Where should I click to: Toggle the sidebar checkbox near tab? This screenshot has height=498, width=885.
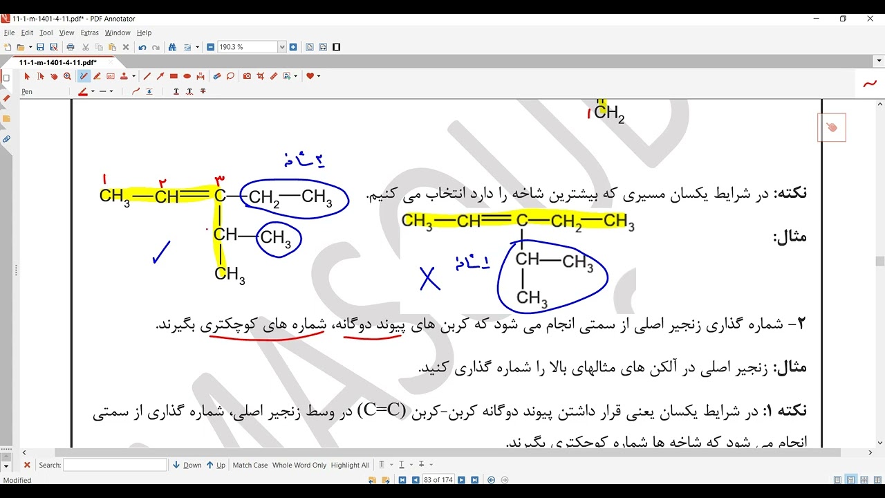[x=7, y=77]
